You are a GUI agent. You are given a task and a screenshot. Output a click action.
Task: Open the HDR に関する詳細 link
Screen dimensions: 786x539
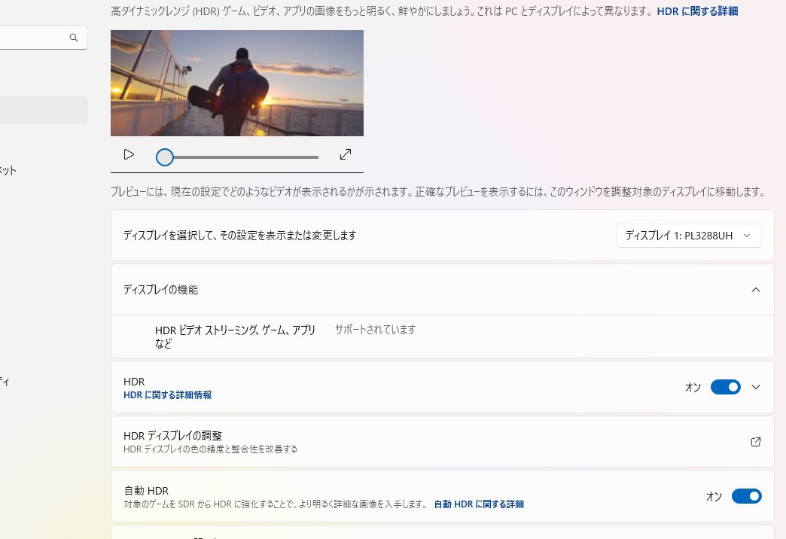click(696, 11)
